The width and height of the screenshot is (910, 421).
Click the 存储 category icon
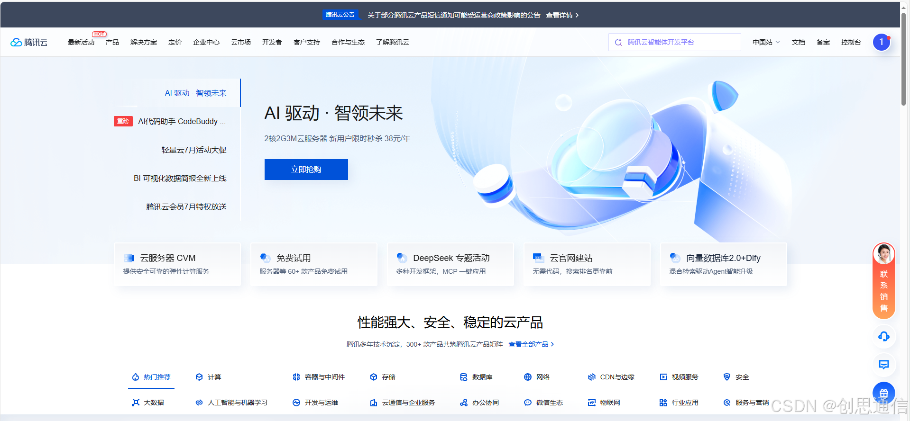click(x=374, y=377)
